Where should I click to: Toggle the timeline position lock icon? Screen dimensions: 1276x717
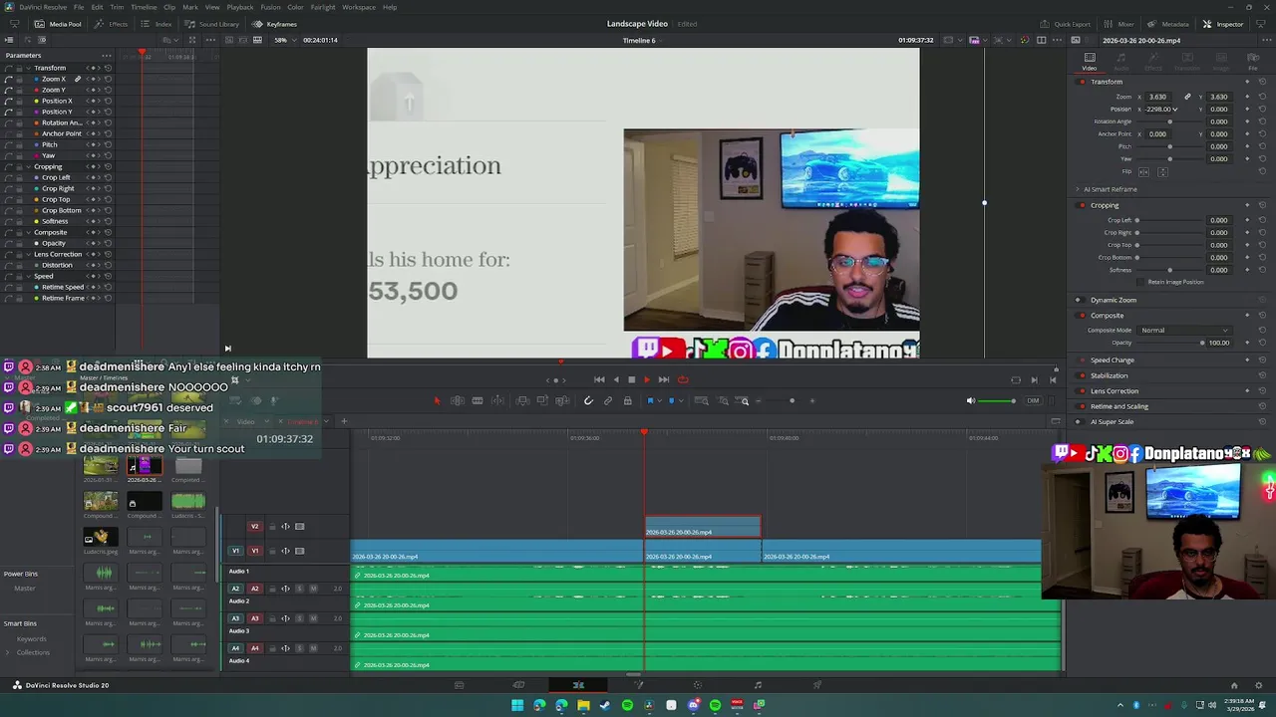pos(628,400)
